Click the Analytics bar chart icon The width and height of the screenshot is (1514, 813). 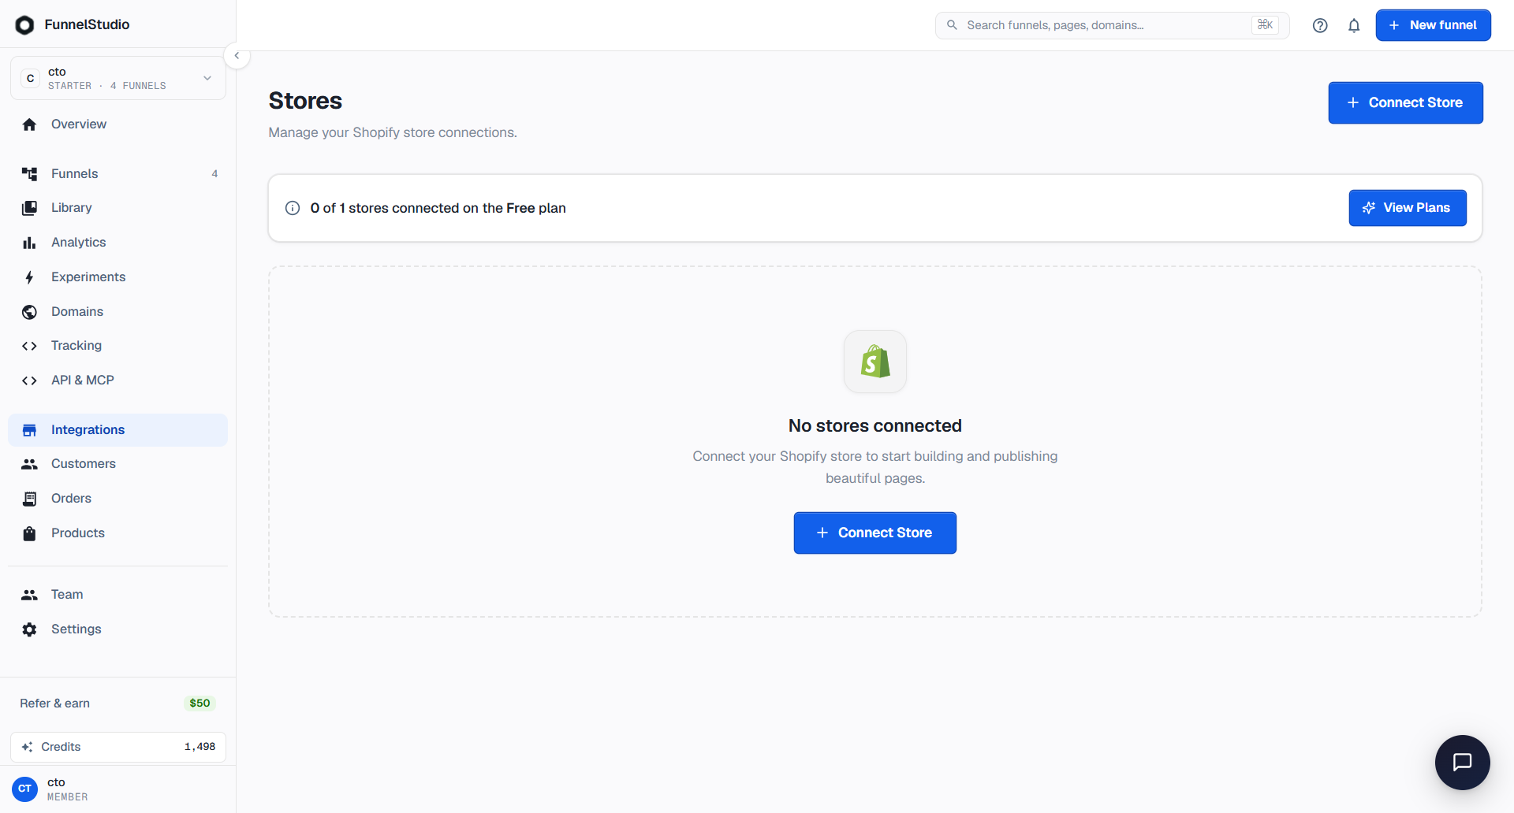pyautogui.click(x=29, y=243)
